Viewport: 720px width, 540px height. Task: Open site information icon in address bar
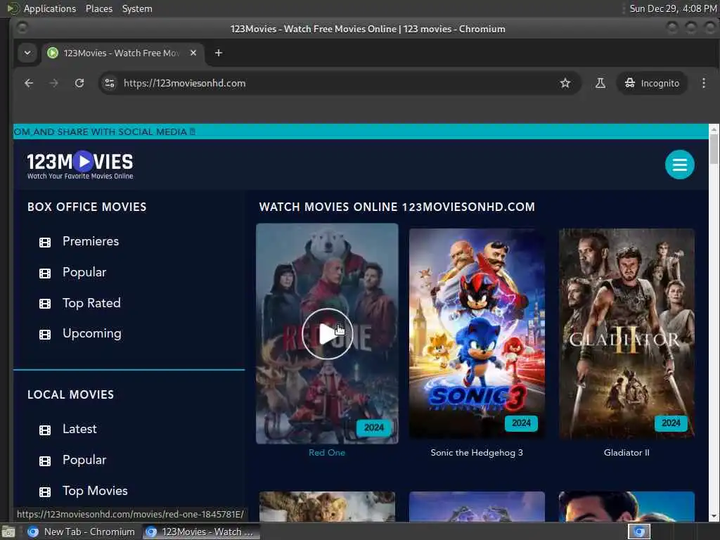point(109,83)
